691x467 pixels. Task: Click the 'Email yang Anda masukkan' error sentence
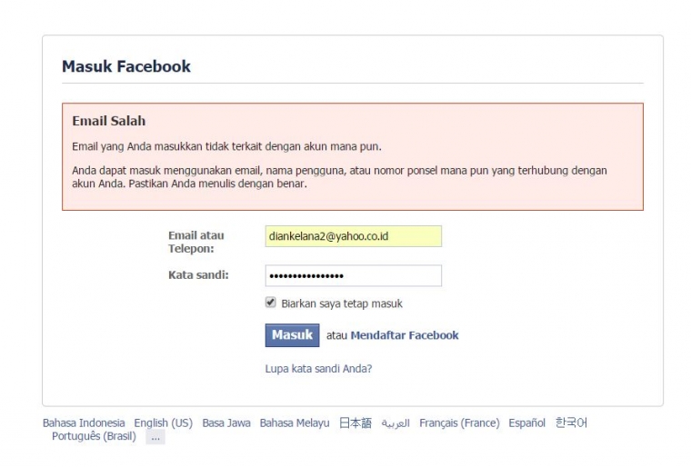coord(226,146)
